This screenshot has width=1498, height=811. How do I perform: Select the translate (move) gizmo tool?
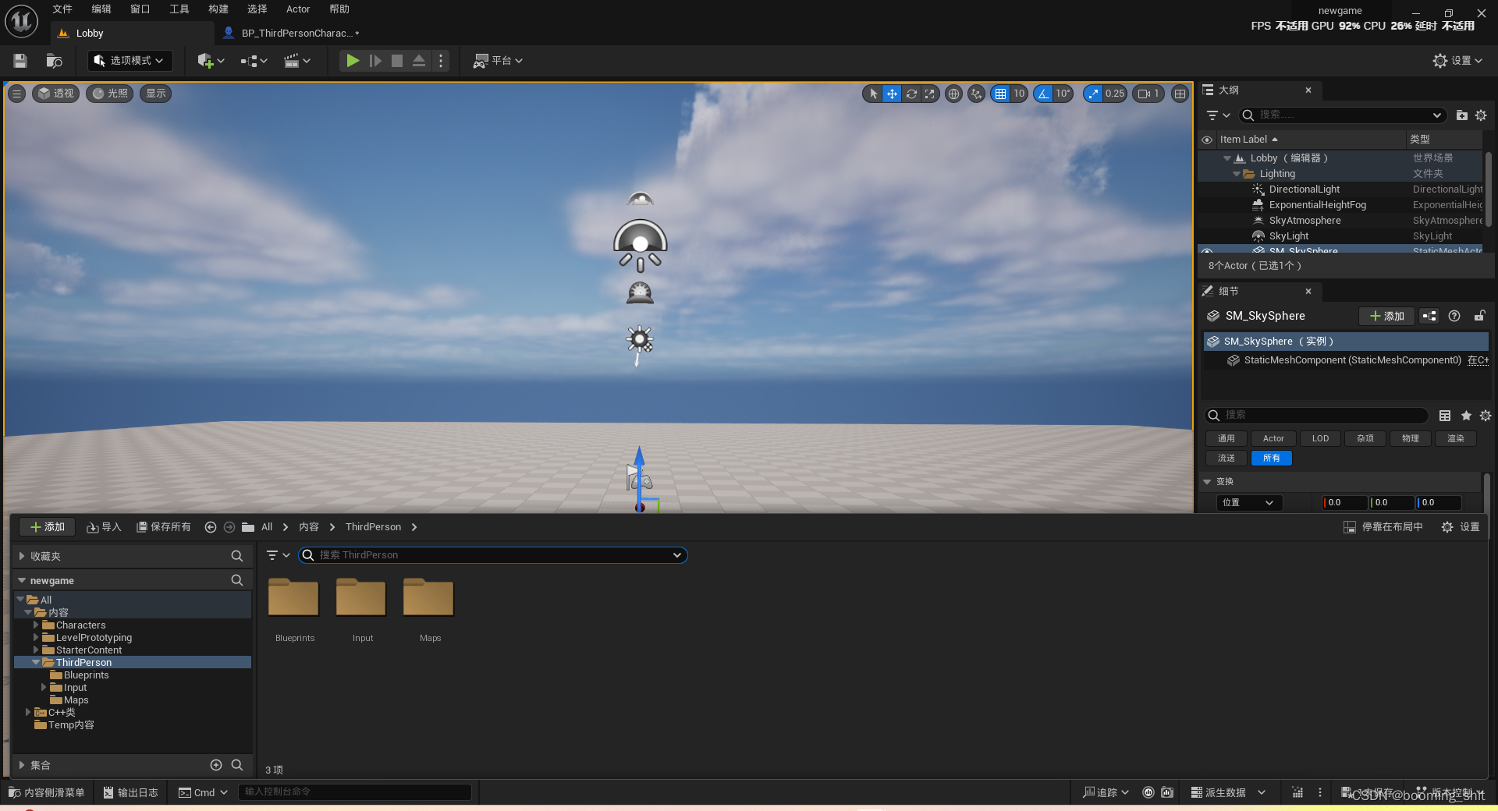[x=892, y=94]
